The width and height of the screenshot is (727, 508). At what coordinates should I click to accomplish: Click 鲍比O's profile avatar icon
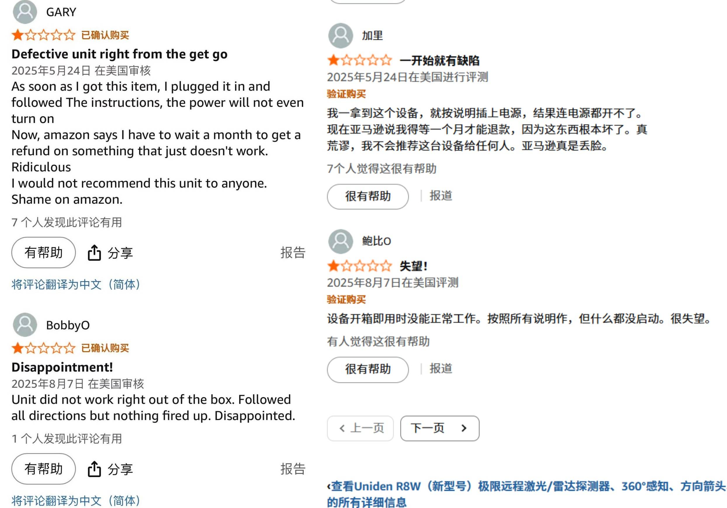[340, 241]
